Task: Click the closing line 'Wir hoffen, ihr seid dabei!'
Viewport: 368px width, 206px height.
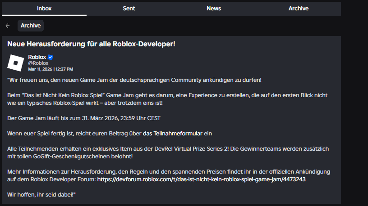Action: point(41,194)
